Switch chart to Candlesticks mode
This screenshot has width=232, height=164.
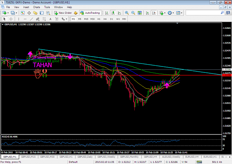(113, 13)
